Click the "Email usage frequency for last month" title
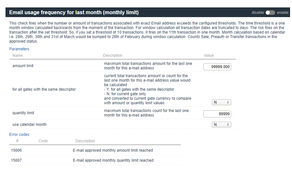 [x=74, y=13]
